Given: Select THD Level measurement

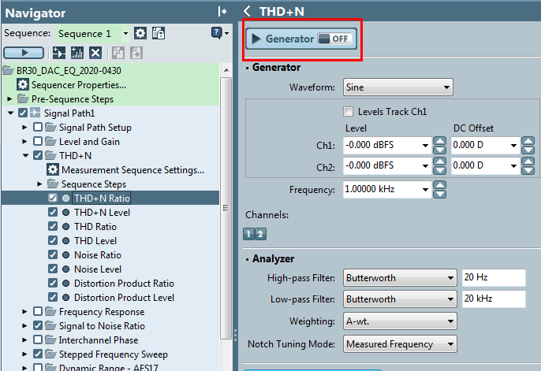Looking at the screenshot, I should click(95, 240).
